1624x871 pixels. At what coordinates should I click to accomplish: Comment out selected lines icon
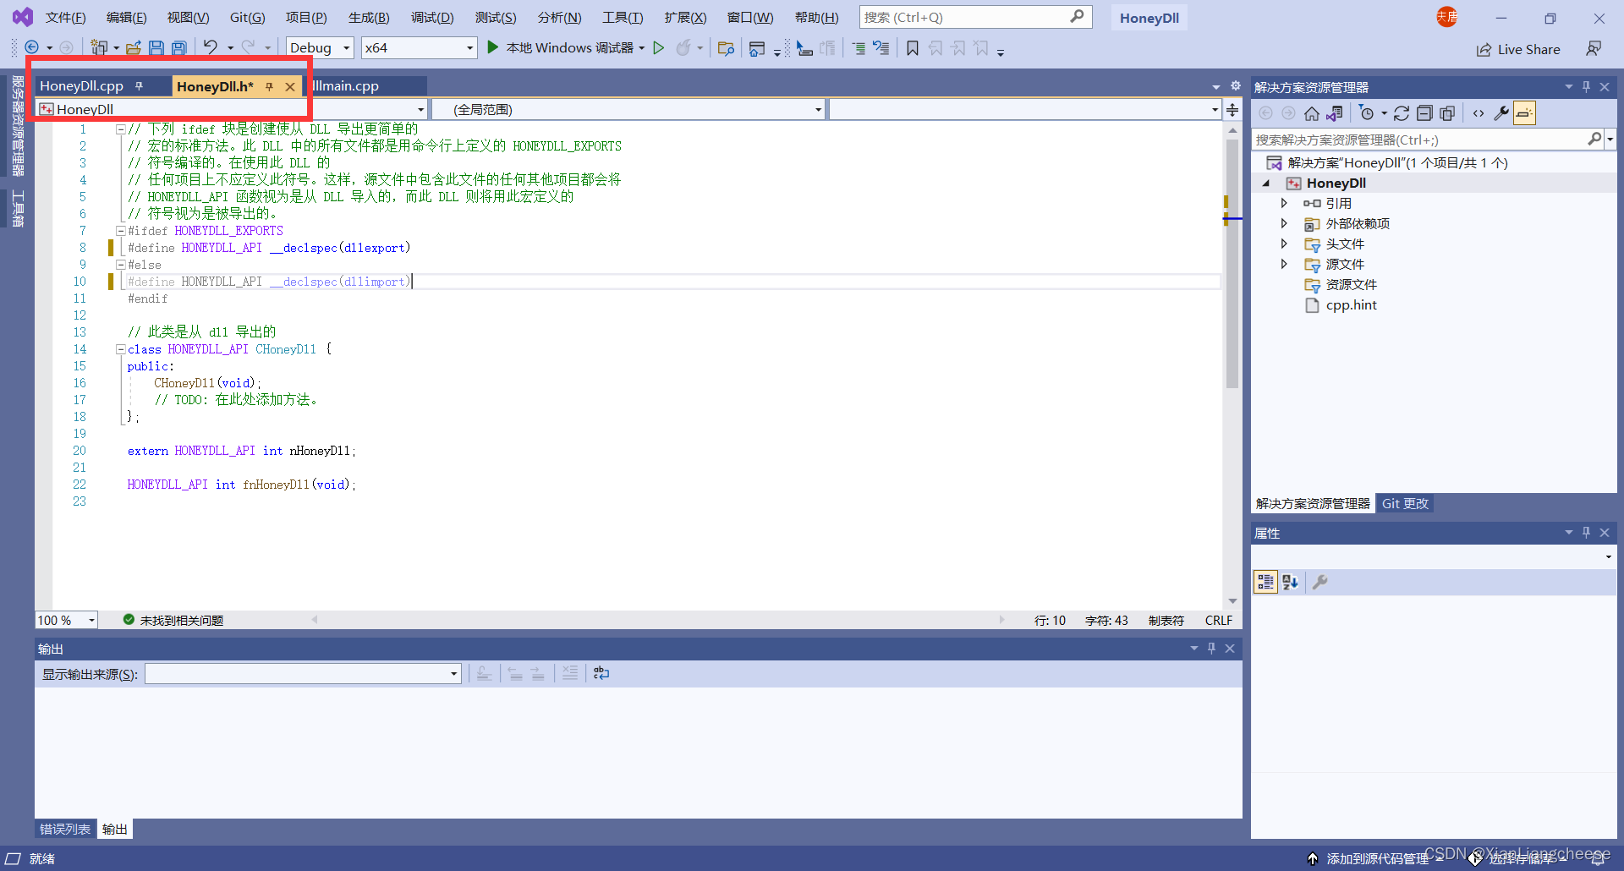point(859,48)
